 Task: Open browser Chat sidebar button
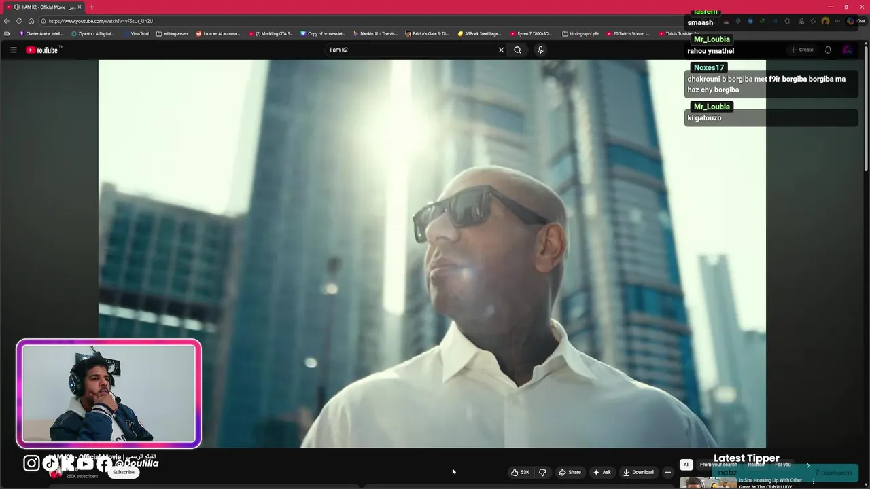point(856,21)
